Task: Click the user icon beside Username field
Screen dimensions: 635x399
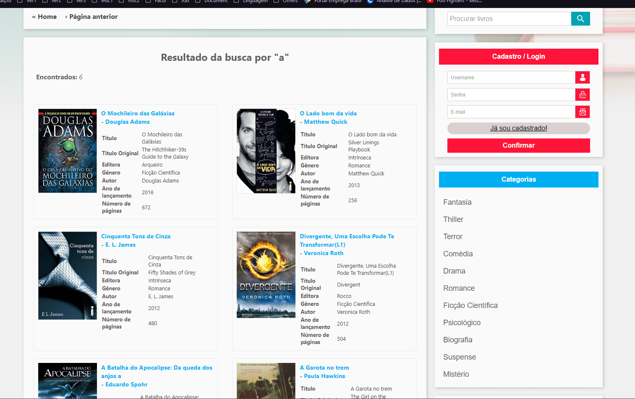Action: (583, 78)
